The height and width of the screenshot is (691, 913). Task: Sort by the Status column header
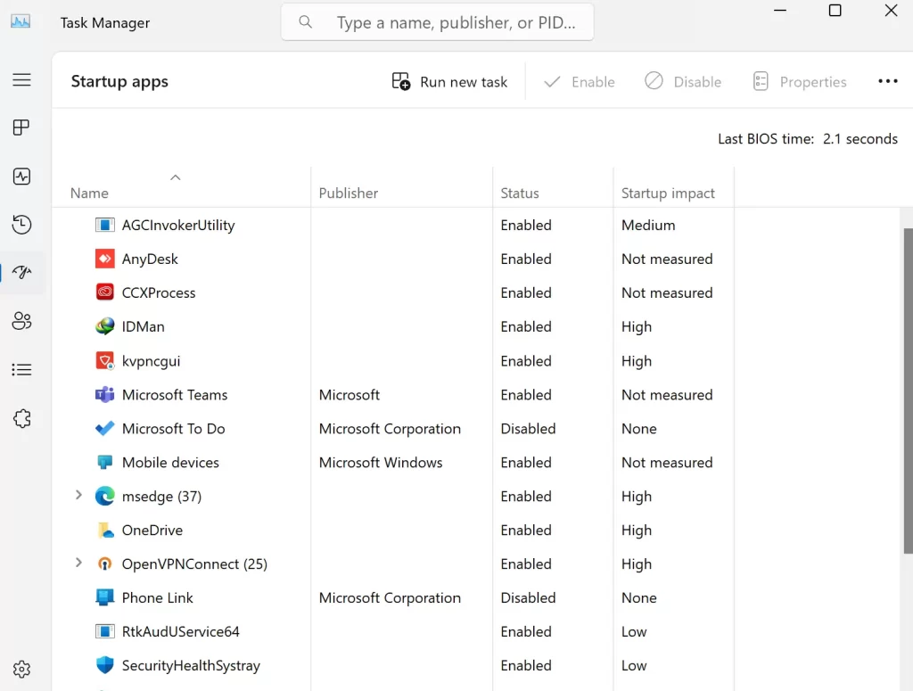(520, 193)
